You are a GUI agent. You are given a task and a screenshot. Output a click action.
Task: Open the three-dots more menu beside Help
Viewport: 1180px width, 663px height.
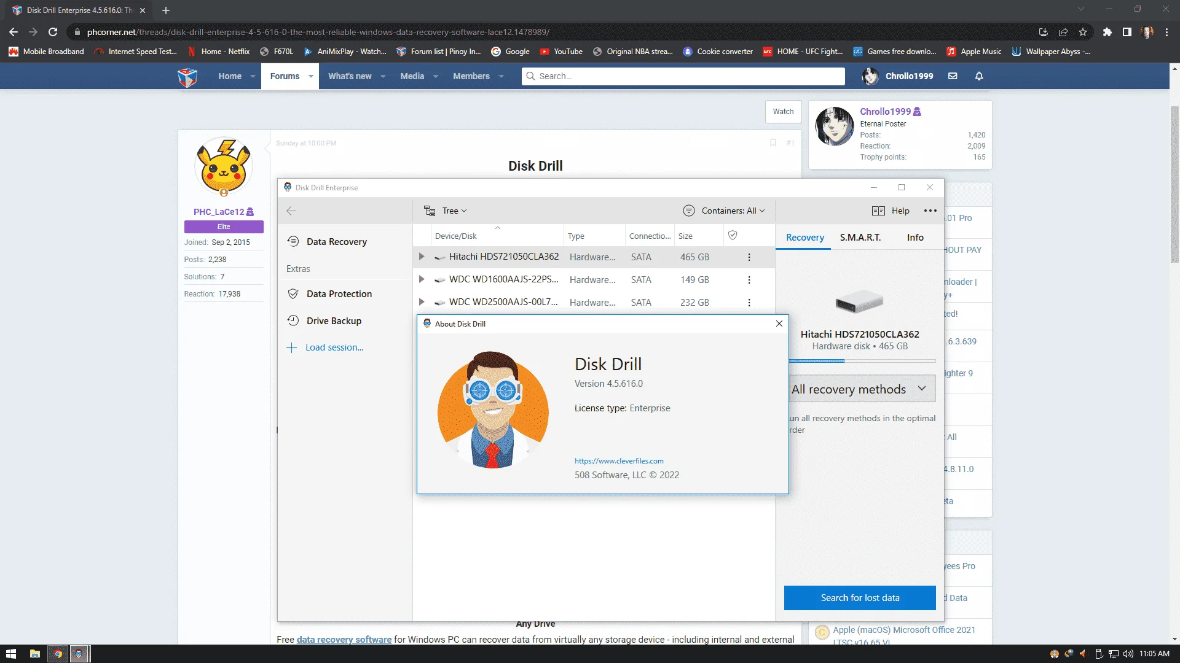930,211
